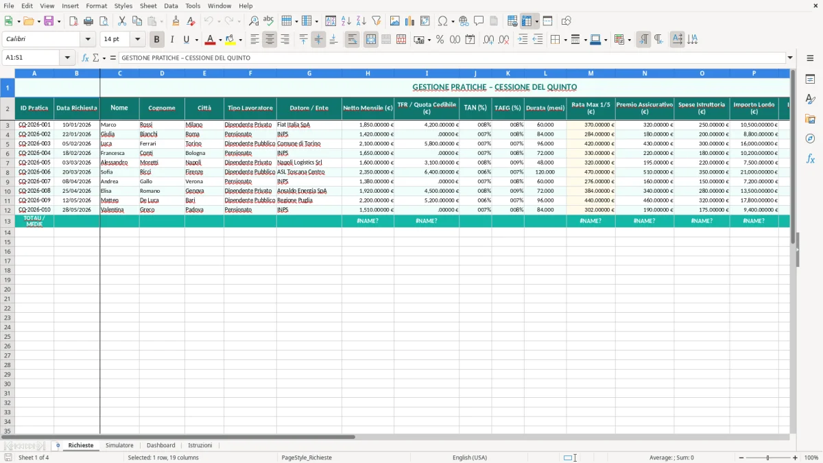This screenshot has height=463, width=823.
Task: Toggle Merge and Center Cells
Action: coord(371,40)
